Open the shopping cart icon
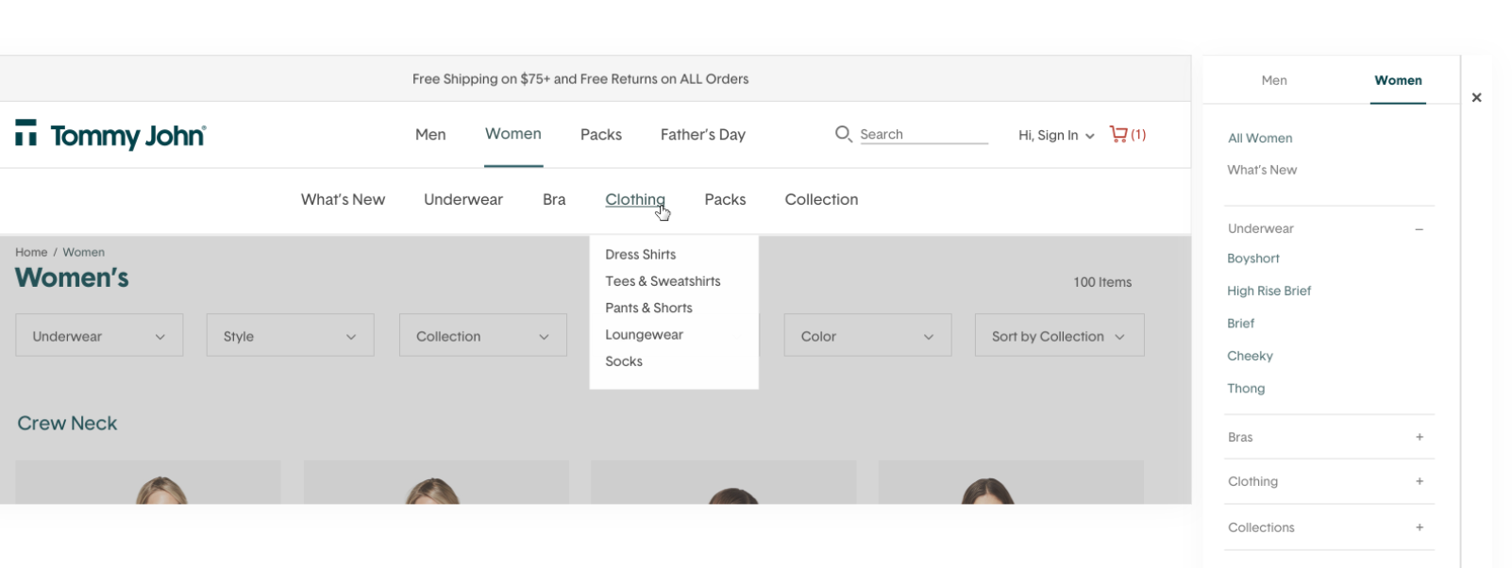Screen dimensions: 1512x568 click(1118, 134)
